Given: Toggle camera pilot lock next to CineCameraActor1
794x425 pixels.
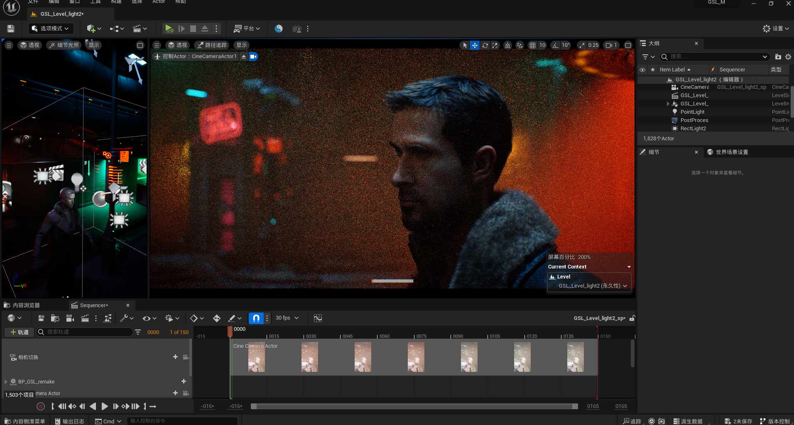Looking at the screenshot, I should pyautogui.click(x=253, y=56).
